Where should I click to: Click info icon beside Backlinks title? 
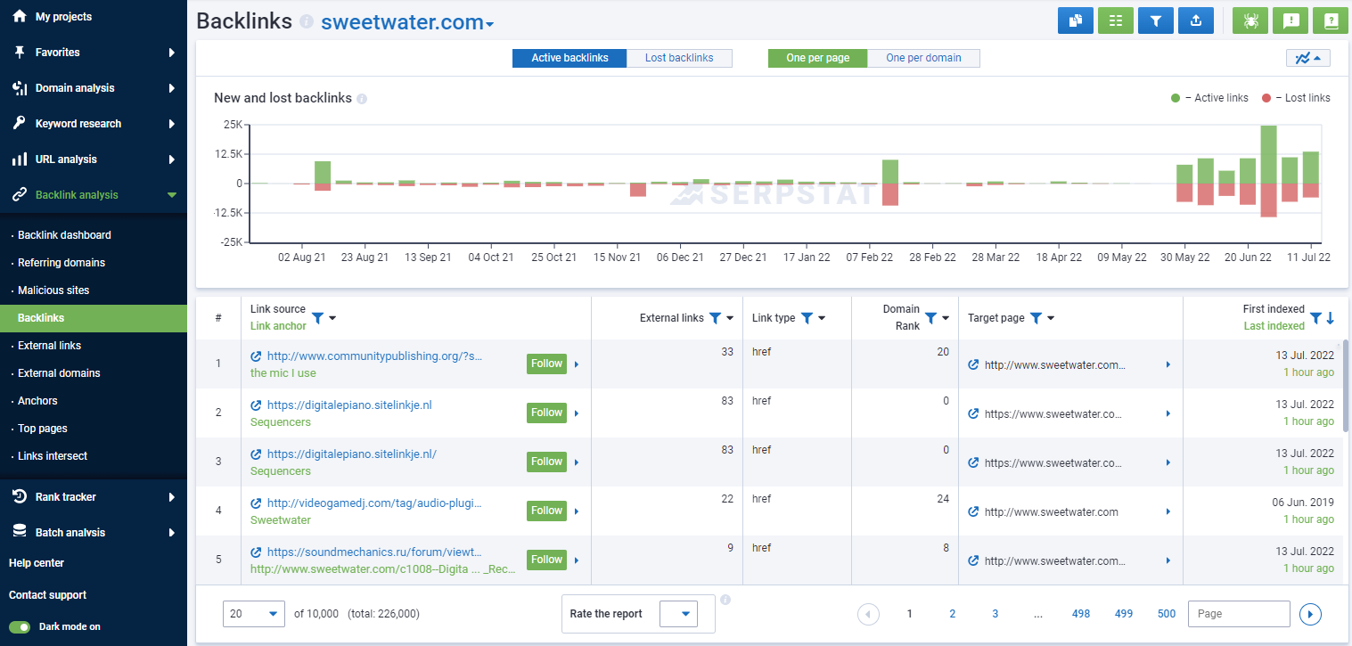[x=307, y=21]
